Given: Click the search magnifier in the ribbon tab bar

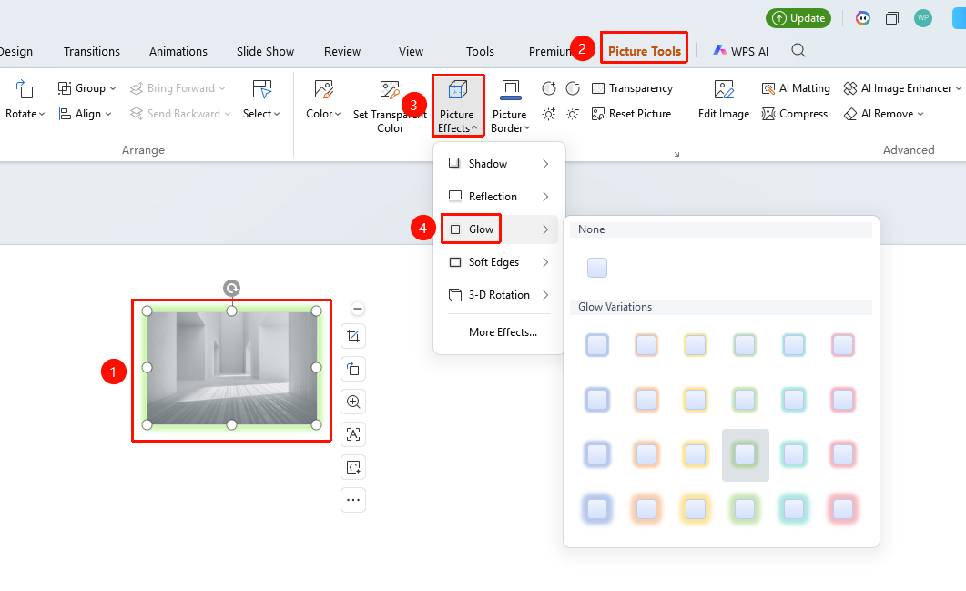Looking at the screenshot, I should 798,50.
